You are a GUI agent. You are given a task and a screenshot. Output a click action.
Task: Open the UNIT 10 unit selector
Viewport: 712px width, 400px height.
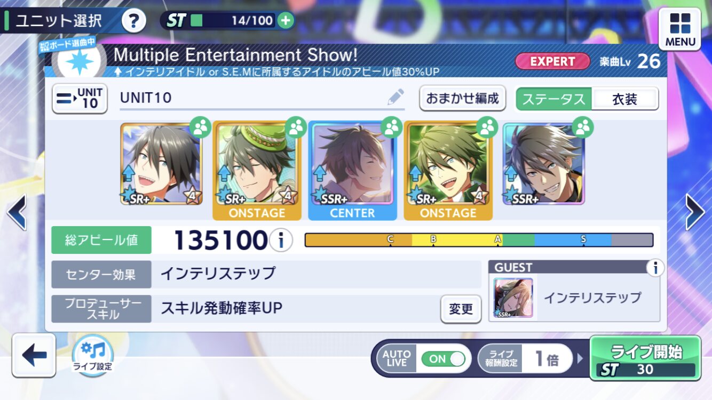[80, 99]
